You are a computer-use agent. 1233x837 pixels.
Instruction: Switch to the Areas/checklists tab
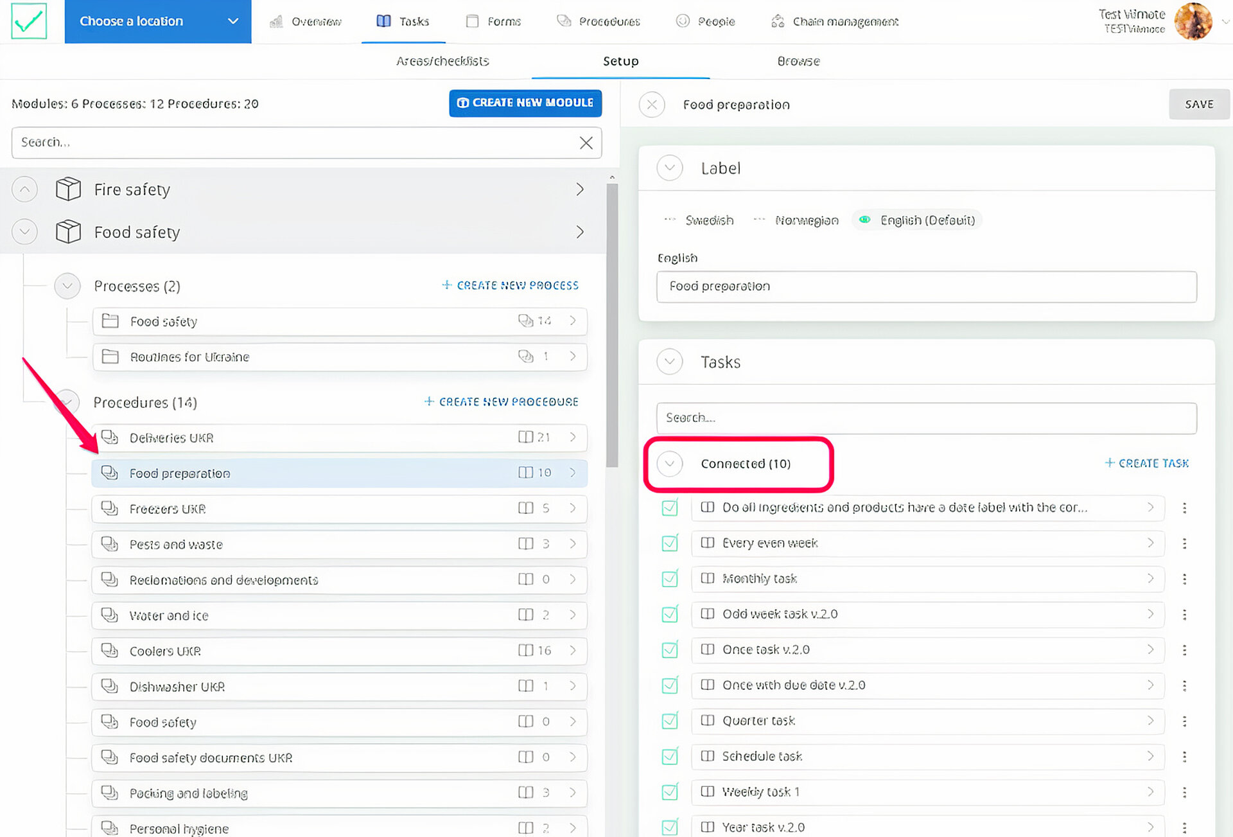click(x=442, y=61)
